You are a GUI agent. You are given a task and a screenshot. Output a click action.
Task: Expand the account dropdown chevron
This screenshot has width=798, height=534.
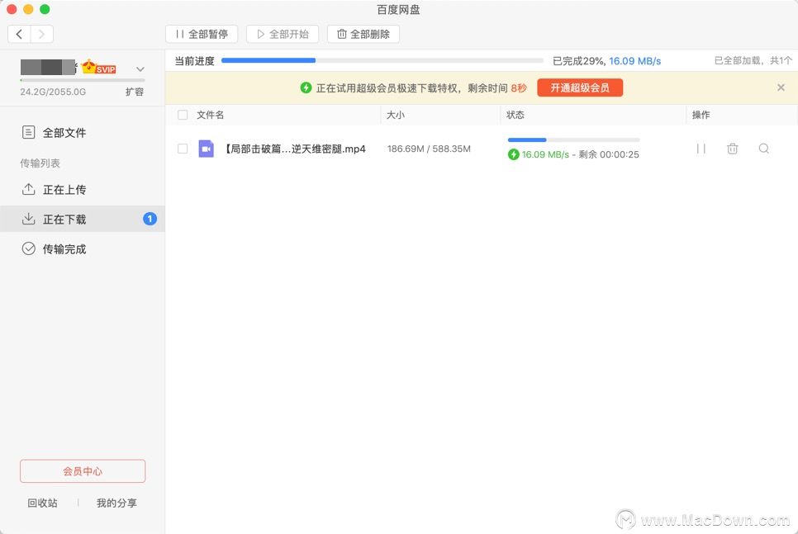[x=140, y=69]
